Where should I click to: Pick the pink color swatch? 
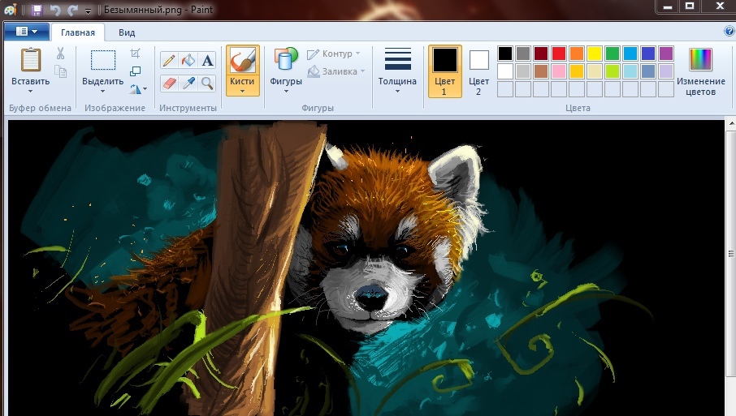pyautogui.click(x=559, y=71)
